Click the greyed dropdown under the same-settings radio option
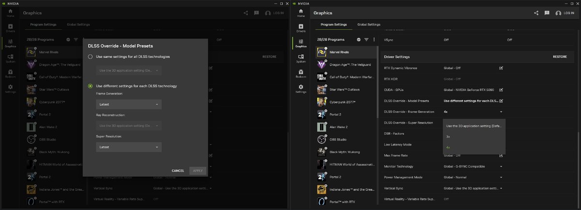This screenshot has width=581, height=210. 129,70
